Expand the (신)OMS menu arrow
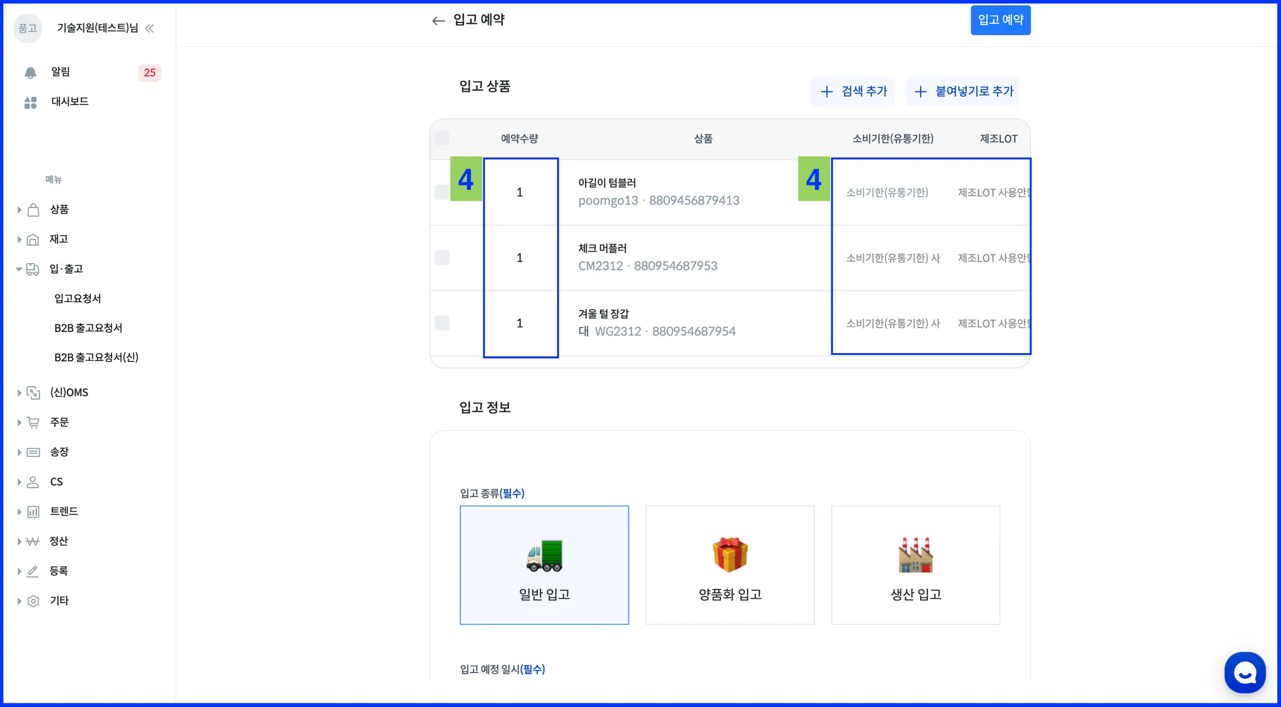The height and width of the screenshot is (707, 1281). [19, 393]
